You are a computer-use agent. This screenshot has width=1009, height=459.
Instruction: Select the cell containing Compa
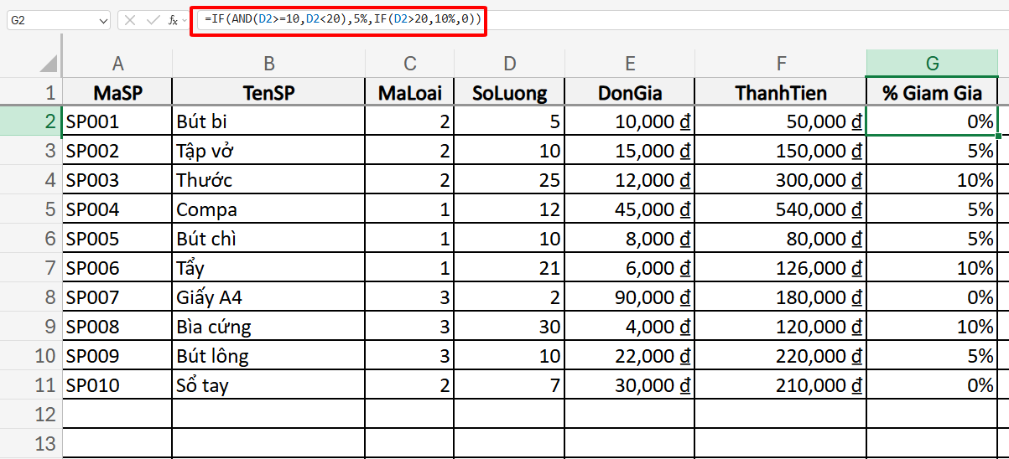click(268, 209)
